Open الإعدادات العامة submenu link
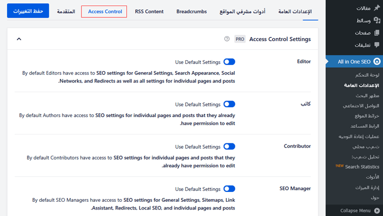This screenshot has height=216, width=383. pos(362,85)
